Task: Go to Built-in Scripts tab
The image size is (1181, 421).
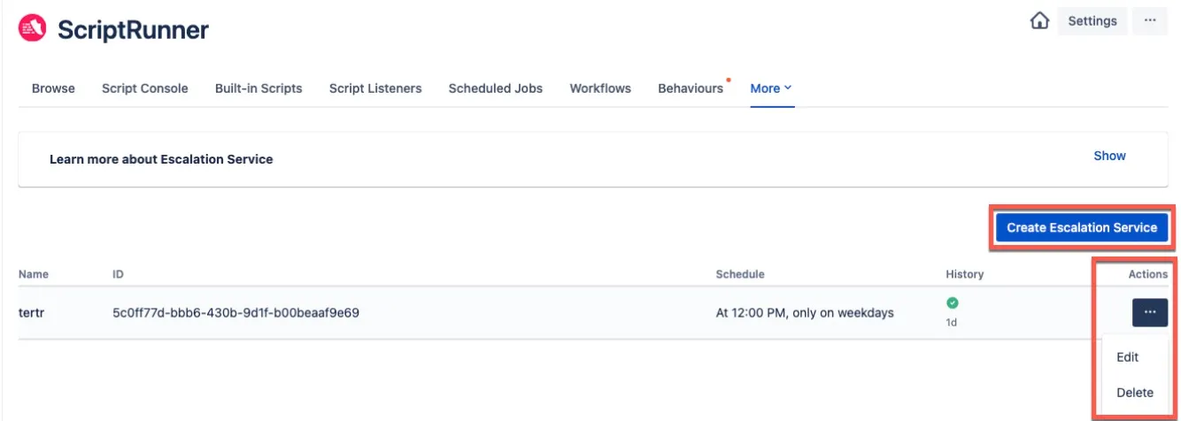Action: click(x=259, y=88)
